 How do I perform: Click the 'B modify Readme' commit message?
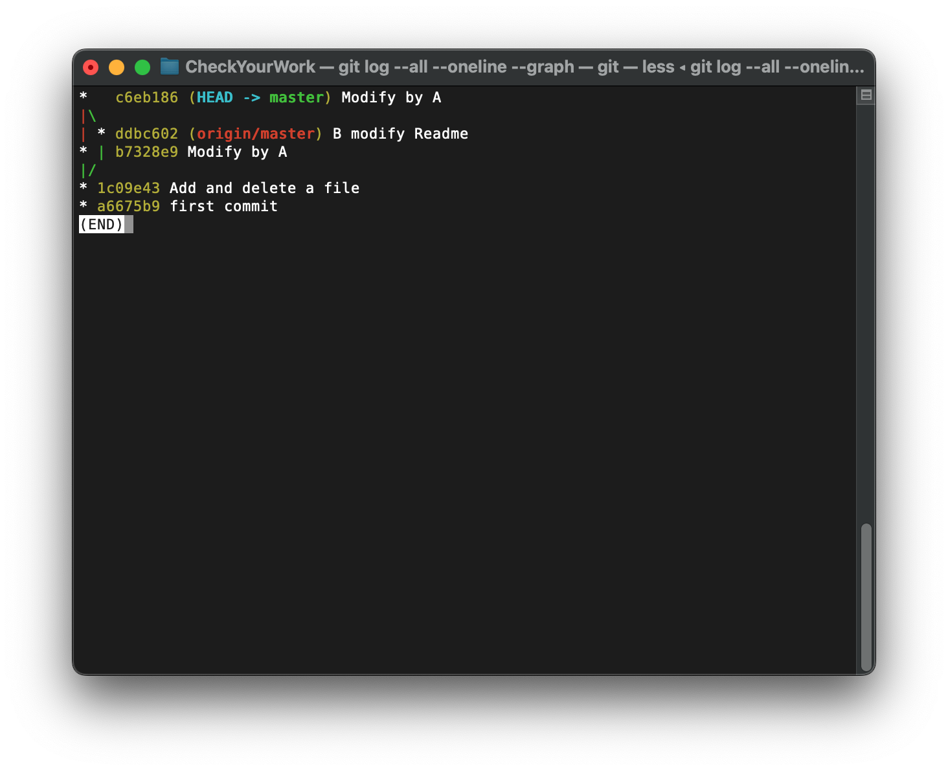[400, 133]
